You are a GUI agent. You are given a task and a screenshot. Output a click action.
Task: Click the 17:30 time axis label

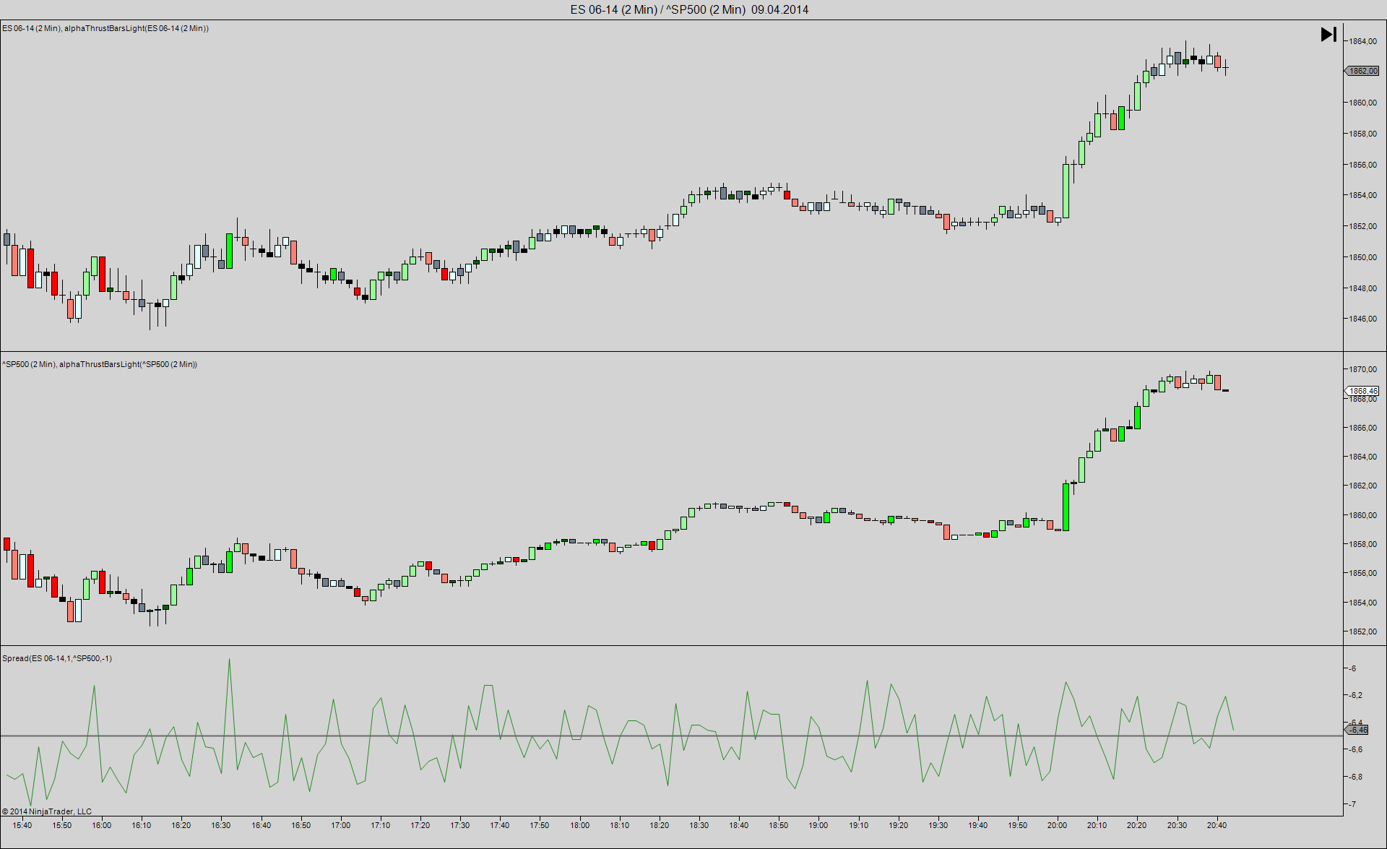pyautogui.click(x=460, y=825)
